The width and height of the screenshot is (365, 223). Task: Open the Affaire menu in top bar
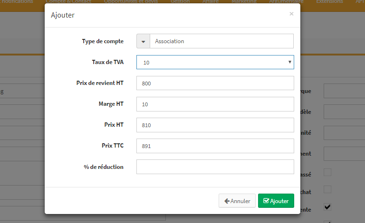pos(211,1)
